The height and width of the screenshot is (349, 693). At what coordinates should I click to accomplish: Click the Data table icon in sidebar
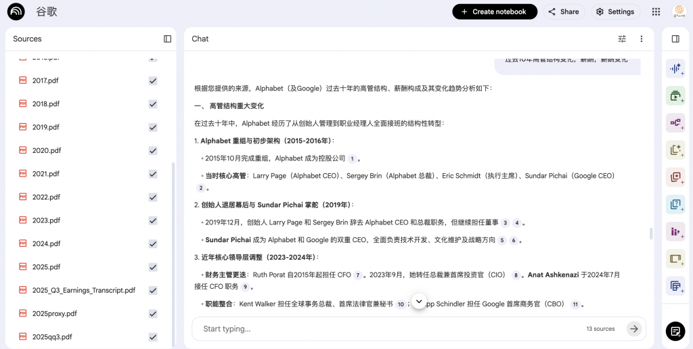675,285
